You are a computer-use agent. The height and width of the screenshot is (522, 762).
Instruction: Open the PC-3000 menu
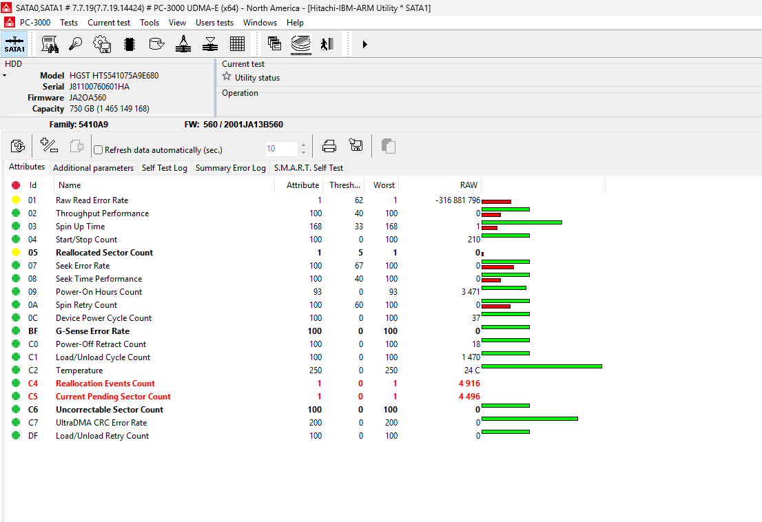[35, 22]
